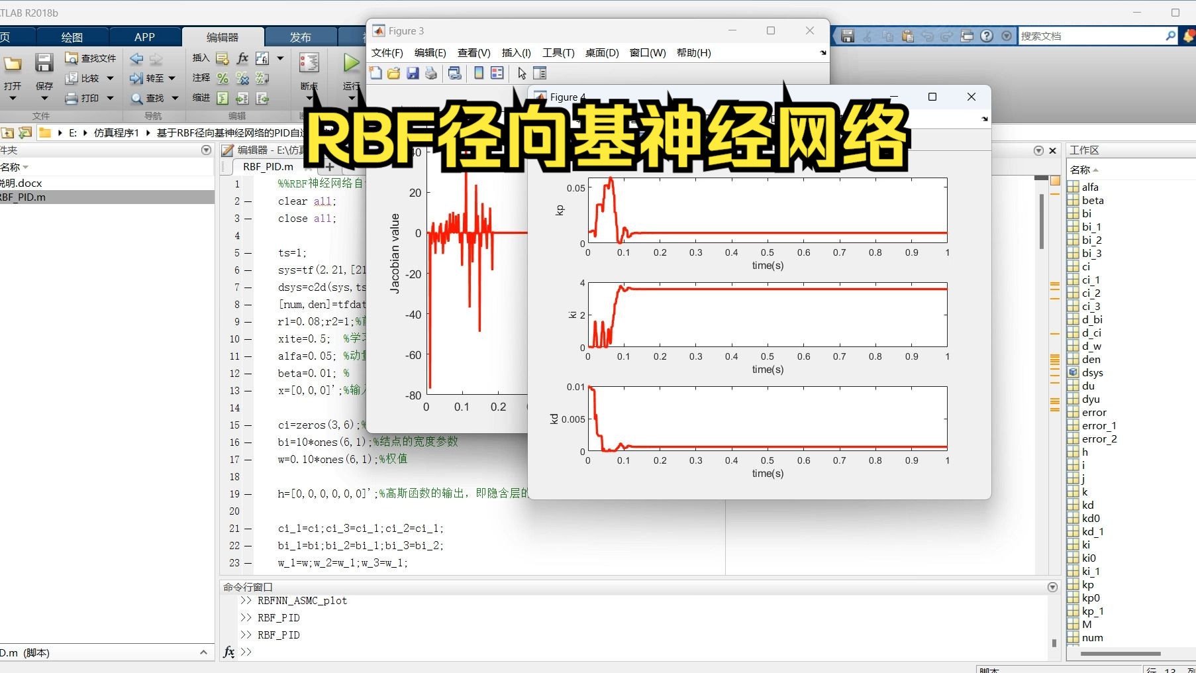Open Window (窗口) menu in Figure 3
The image size is (1196, 673).
[647, 52]
